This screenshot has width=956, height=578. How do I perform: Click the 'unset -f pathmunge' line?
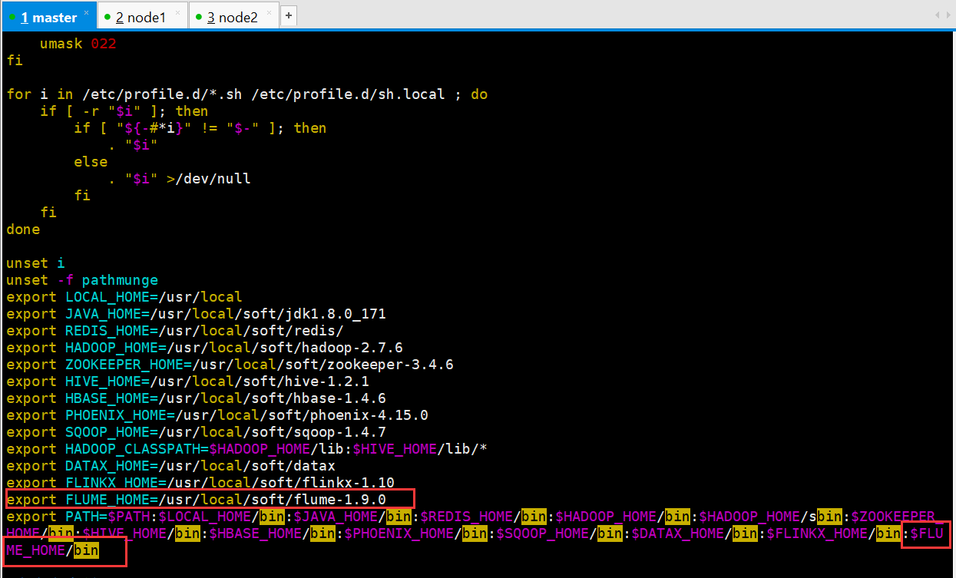click(x=82, y=280)
